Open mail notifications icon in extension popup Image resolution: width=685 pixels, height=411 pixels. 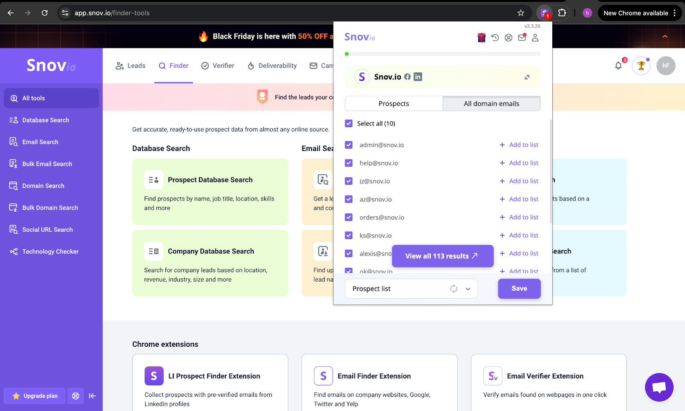coord(522,38)
